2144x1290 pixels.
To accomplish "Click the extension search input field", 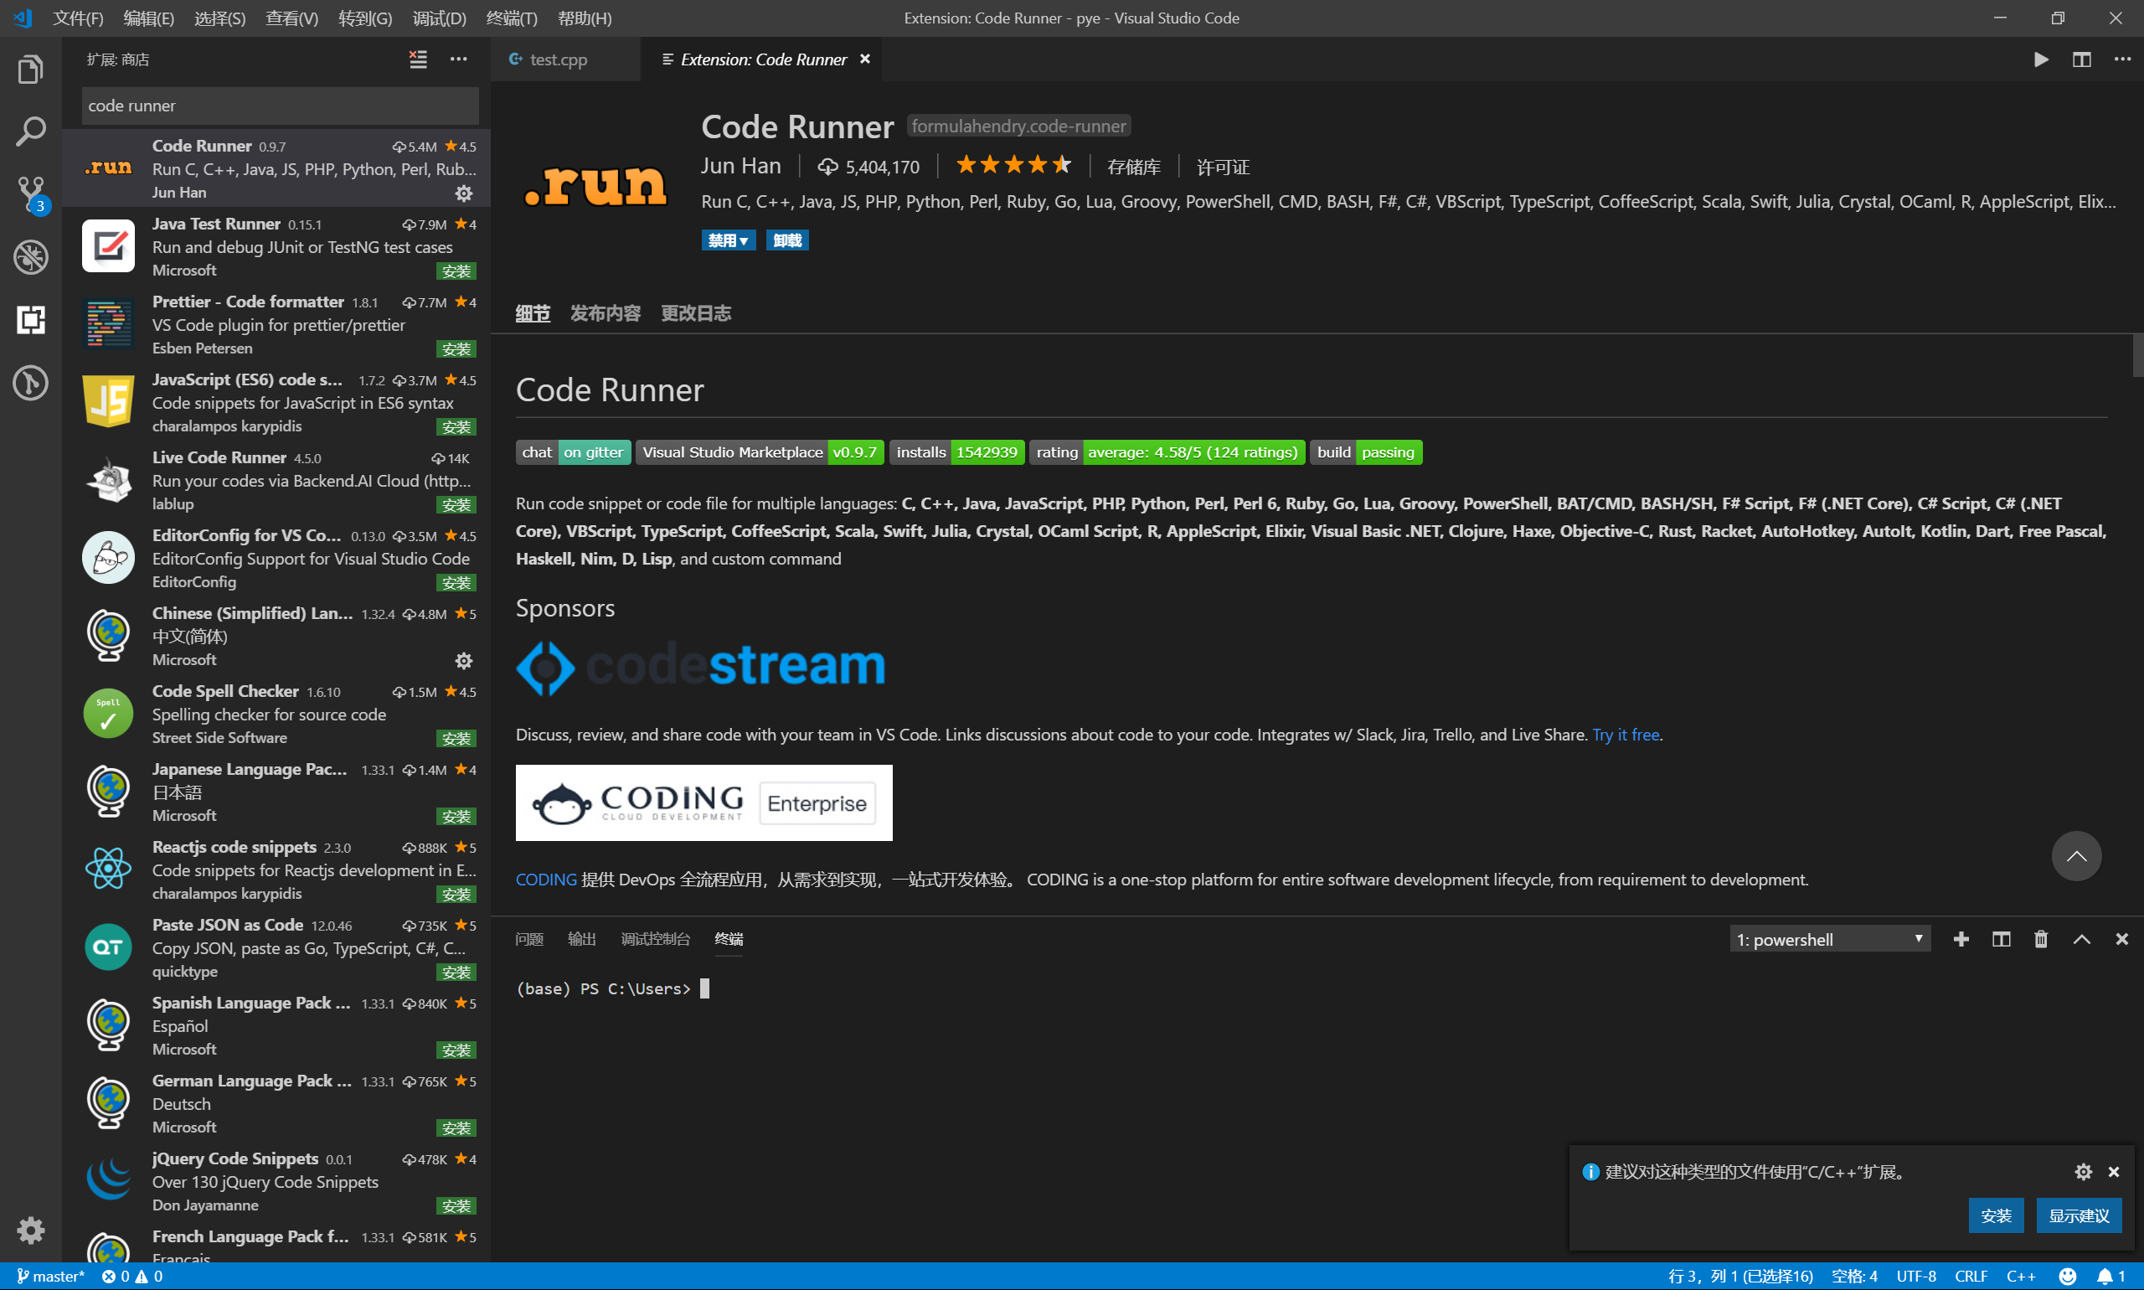I will [x=278, y=106].
